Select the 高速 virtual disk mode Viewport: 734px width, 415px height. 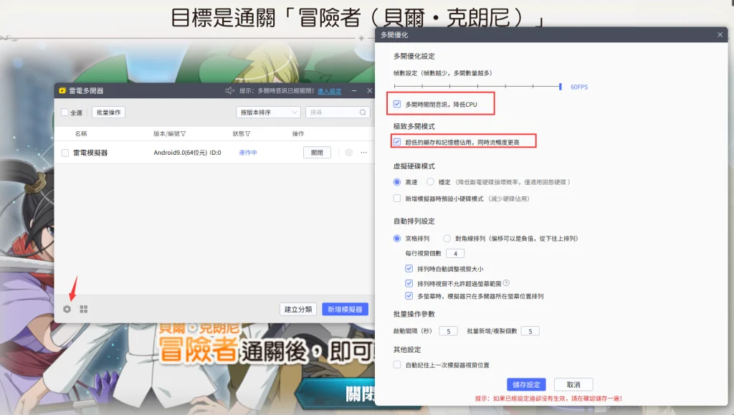397,182
